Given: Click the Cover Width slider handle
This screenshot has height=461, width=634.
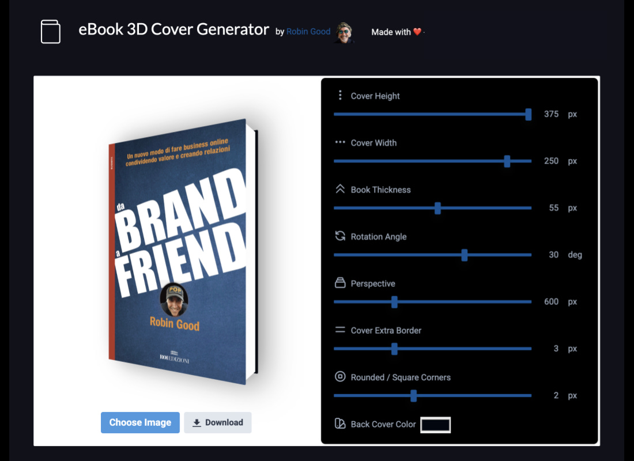Looking at the screenshot, I should [507, 161].
